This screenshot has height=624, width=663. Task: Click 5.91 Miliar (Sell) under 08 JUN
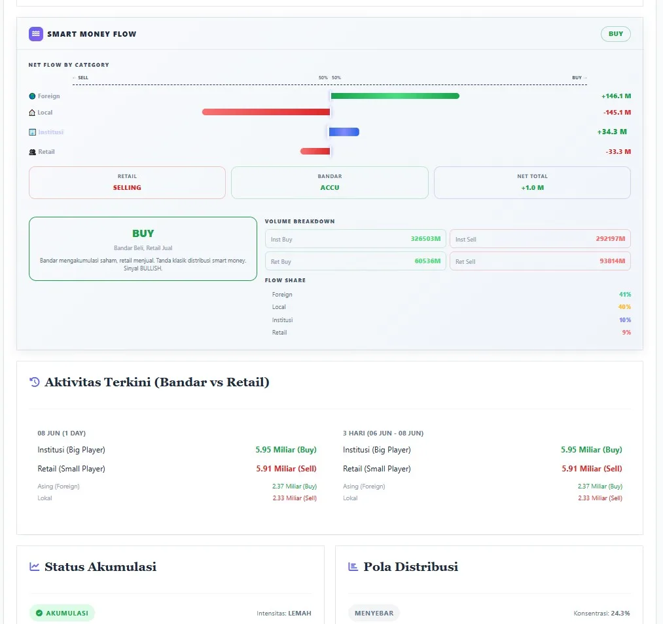point(286,469)
